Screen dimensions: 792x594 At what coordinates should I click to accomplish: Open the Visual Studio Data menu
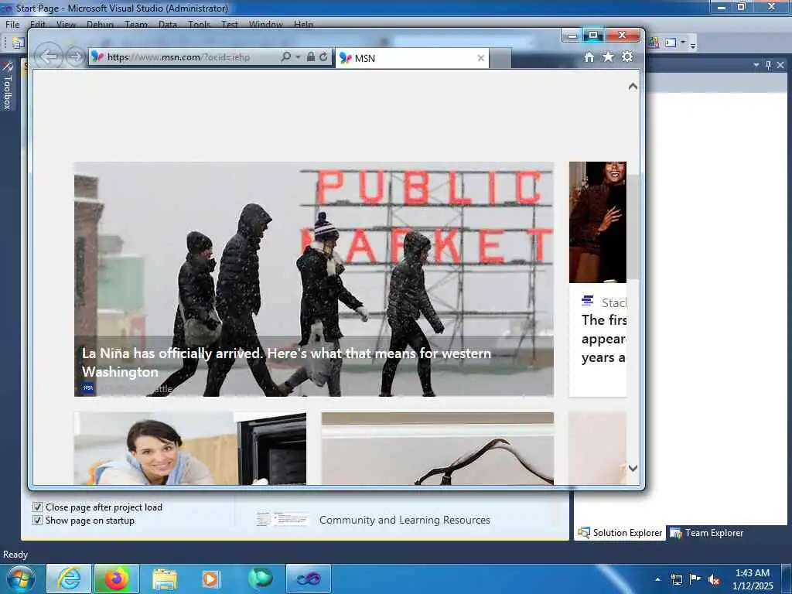coord(168,24)
